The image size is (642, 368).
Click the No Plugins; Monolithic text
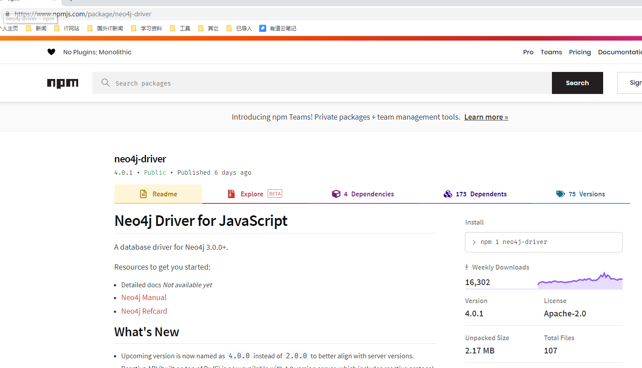(x=97, y=52)
